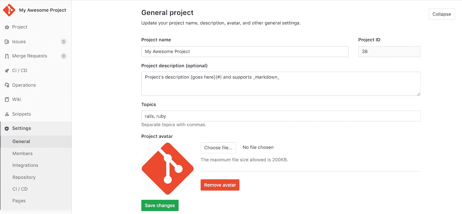Open the Issues icon in sidebar

[x=7, y=41]
